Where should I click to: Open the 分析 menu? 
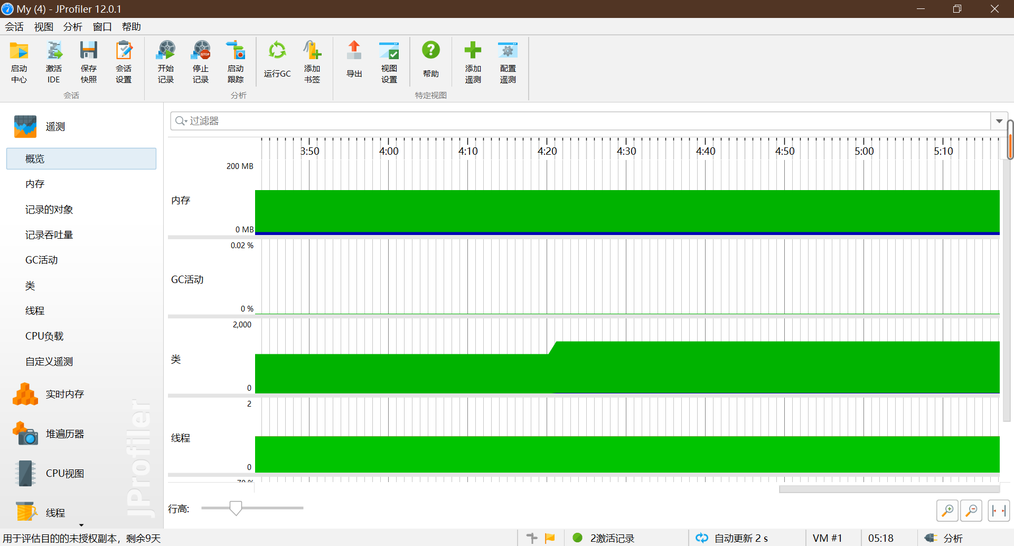click(73, 27)
